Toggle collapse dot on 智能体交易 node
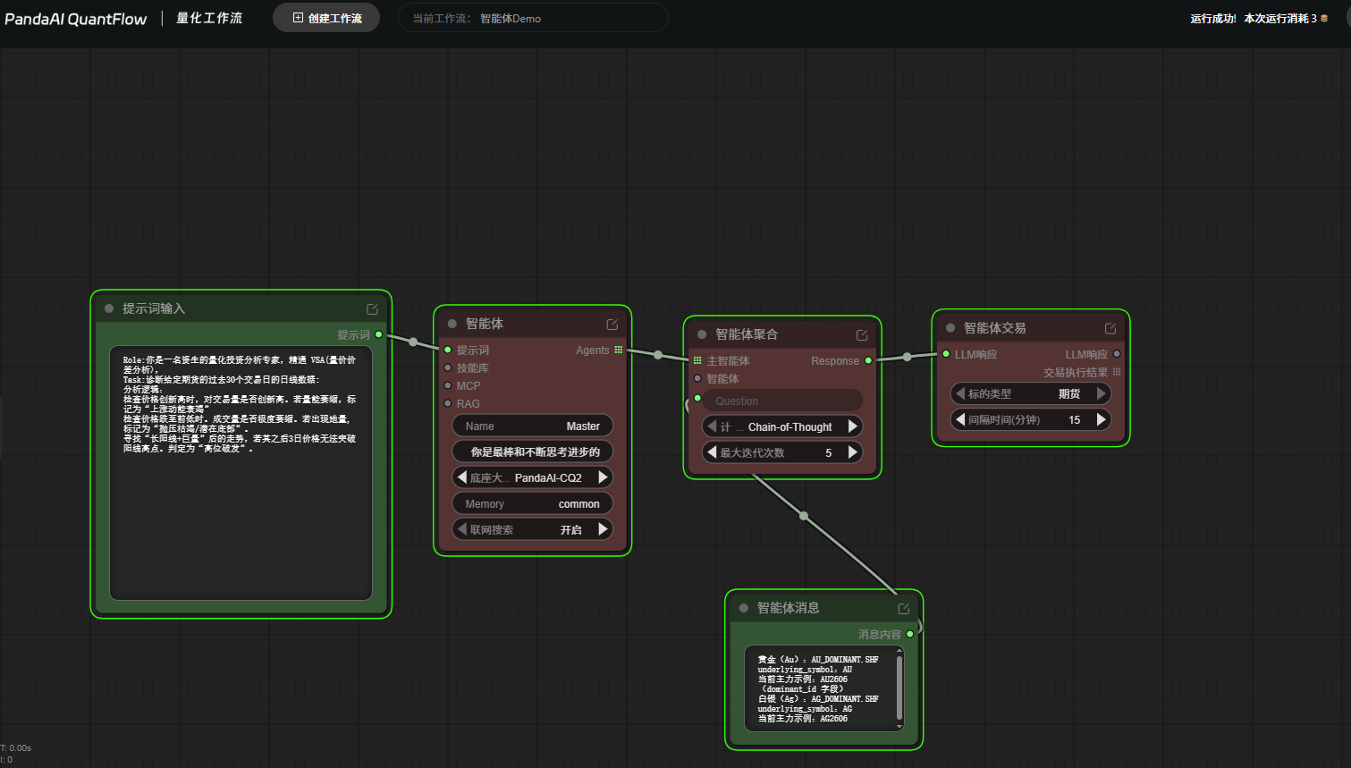Viewport: 1351px width, 768px height. click(950, 328)
